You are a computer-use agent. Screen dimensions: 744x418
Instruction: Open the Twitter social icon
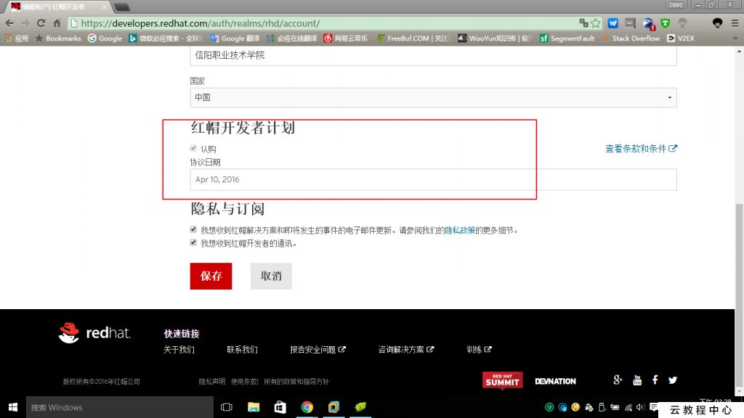pyautogui.click(x=673, y=380)
